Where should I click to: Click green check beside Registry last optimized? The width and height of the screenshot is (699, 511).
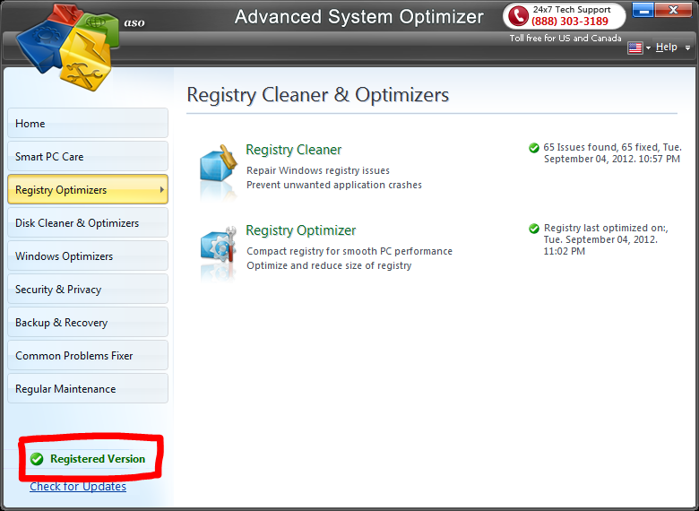533,229
